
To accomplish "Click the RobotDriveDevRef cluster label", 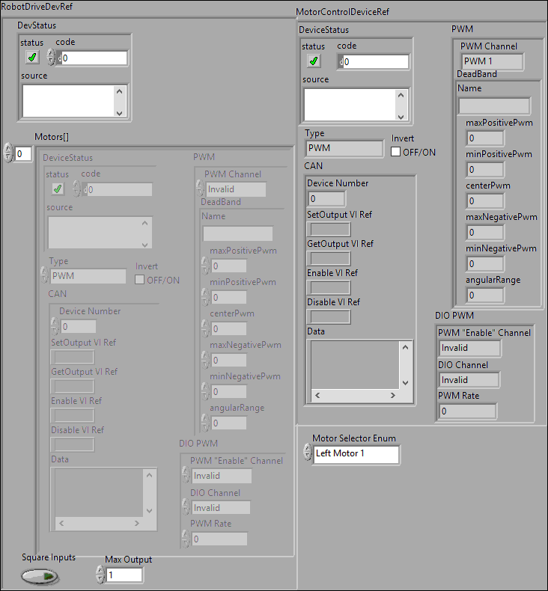I will point(37,7).
